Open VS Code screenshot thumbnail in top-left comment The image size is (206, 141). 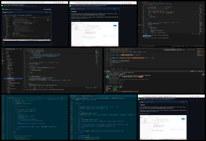27,28
